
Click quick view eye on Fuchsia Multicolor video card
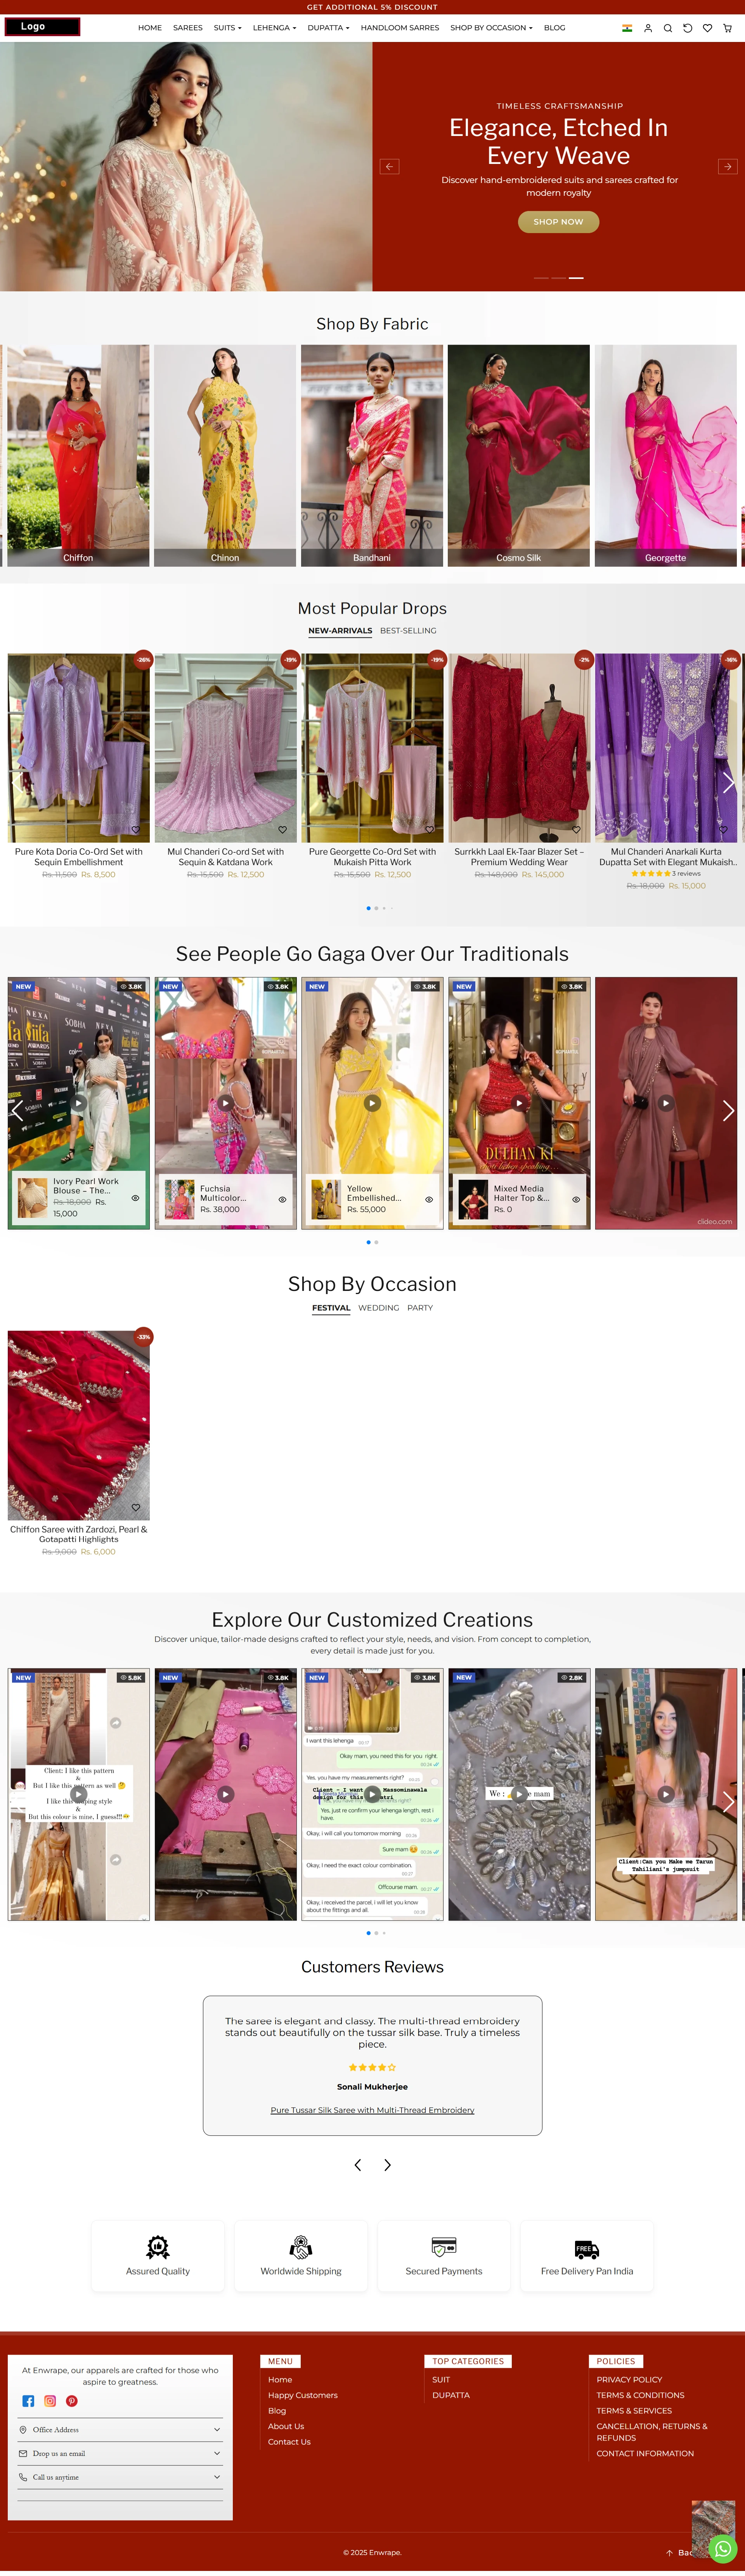click(282, 1199)
